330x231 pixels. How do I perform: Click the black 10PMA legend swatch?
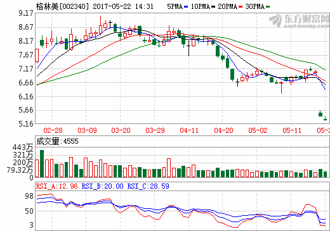coord(213,7)
